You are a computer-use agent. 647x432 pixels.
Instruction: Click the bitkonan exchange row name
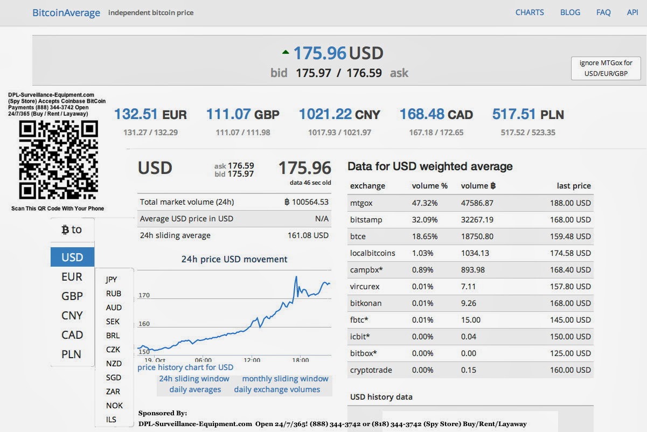click(366, 303)
